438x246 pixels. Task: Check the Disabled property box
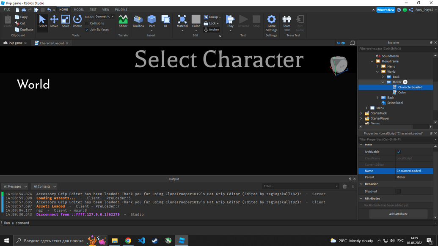coord(399,191)
